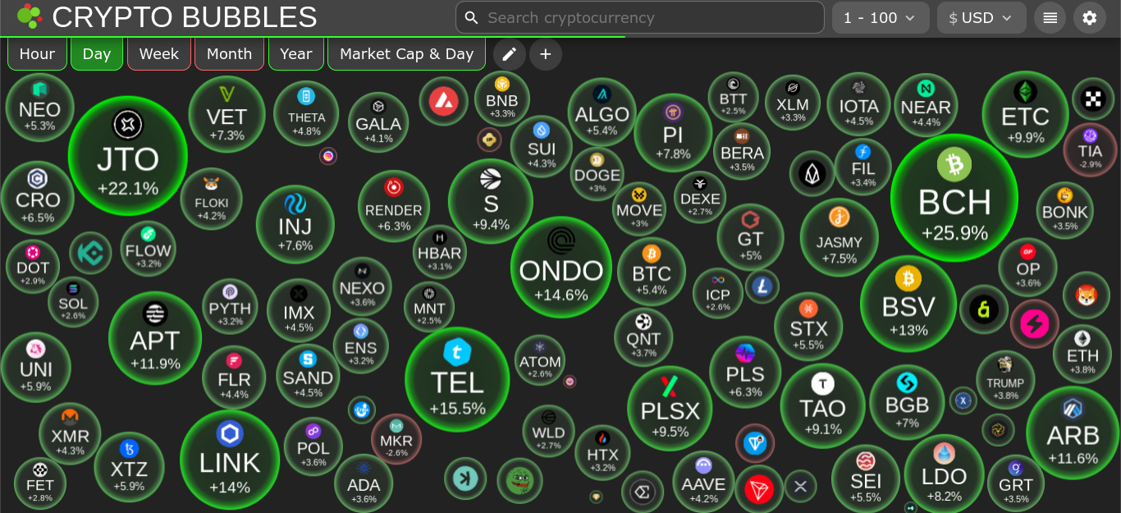Open the red MKR -2.6% bubble
Viewport: 1121px width, 513px height.
(x=397, y=439)
